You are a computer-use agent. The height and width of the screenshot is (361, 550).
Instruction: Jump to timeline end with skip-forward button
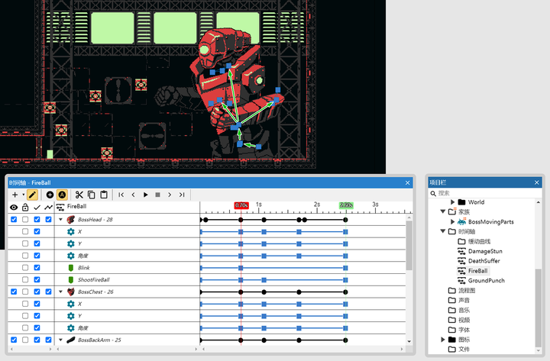182,195
